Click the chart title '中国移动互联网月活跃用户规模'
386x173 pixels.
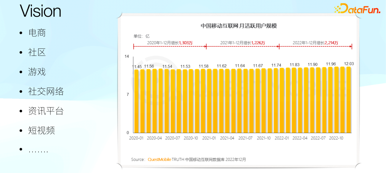point(239,26)
